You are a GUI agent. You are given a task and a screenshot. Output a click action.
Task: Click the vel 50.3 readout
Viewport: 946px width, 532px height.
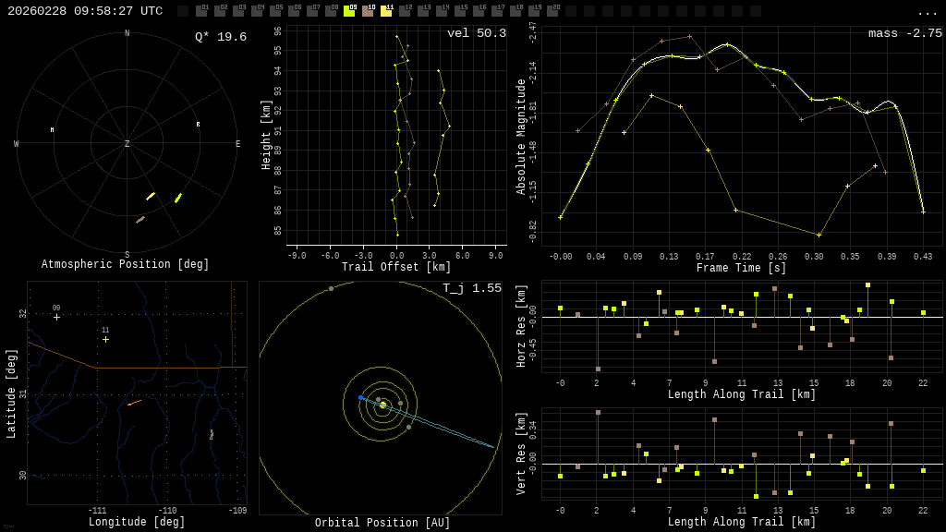coord(476,33)
